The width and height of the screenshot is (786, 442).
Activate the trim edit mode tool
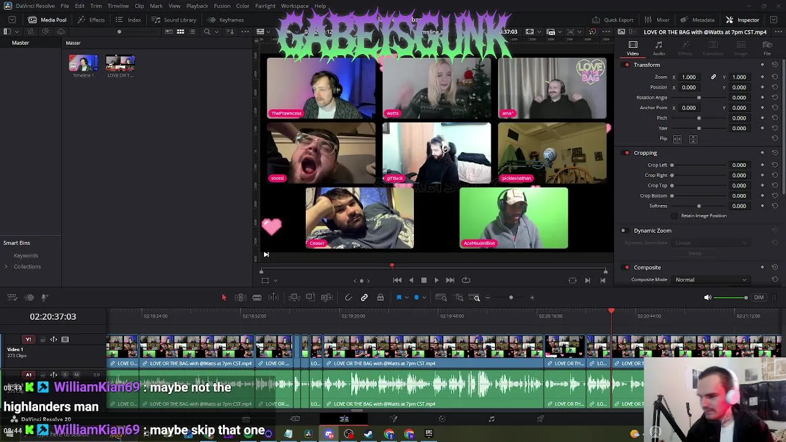pos(241,298)
